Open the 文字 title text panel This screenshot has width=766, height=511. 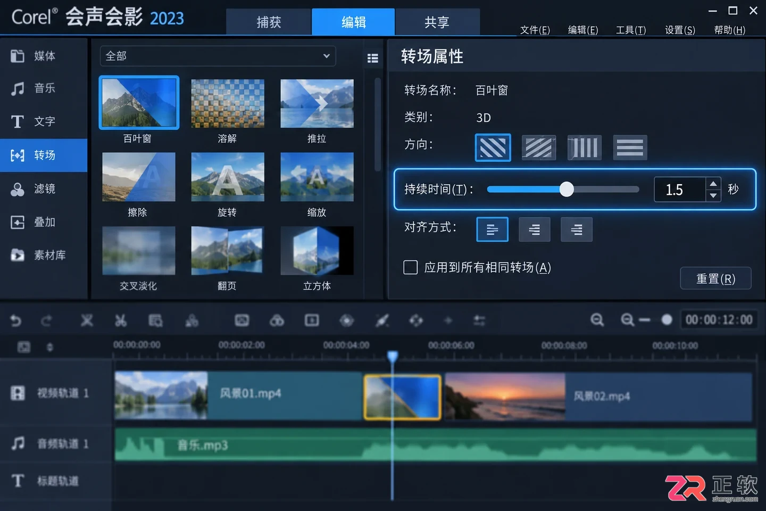click(x=44, y=121)
